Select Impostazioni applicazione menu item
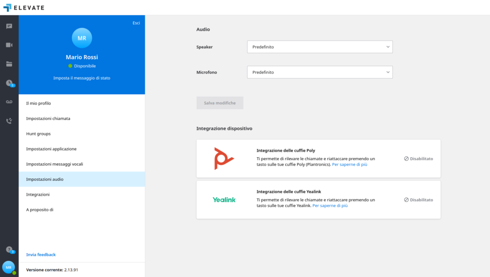The height and width of the screenshot is (277, 490). 51,149
